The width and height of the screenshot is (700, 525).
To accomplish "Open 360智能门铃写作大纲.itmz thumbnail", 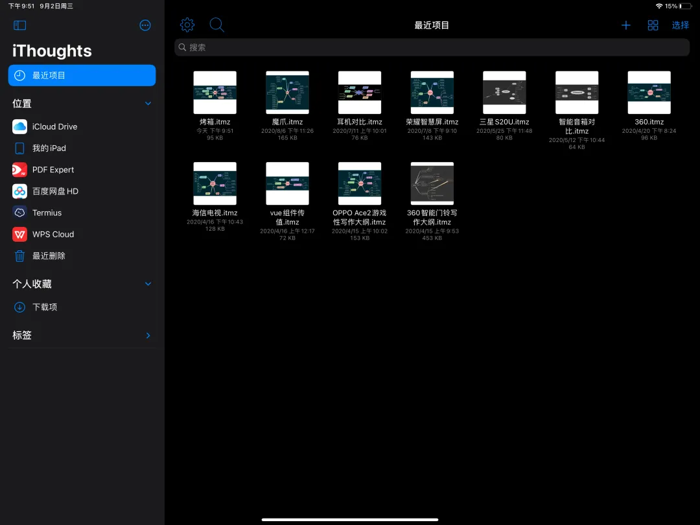I will (x=432, y=183).
